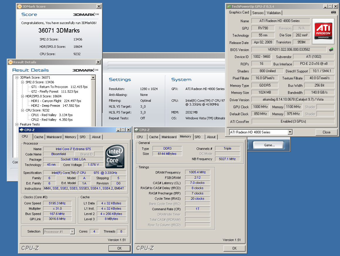Click the Close button in GPU-Z
Image resolution: width=340 pixels, height=256 pixels.
(326, 132)
